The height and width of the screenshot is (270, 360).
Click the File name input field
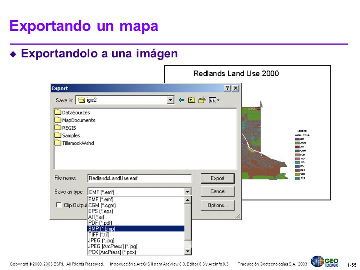pyautogui.click(x=139, y=178)
